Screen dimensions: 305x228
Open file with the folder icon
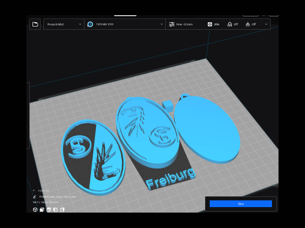coord(35,24)
